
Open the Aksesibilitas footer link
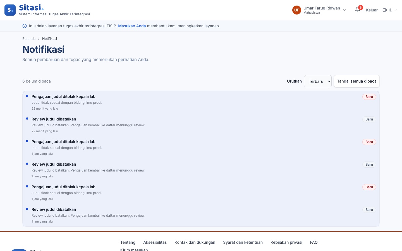(155, 242)
